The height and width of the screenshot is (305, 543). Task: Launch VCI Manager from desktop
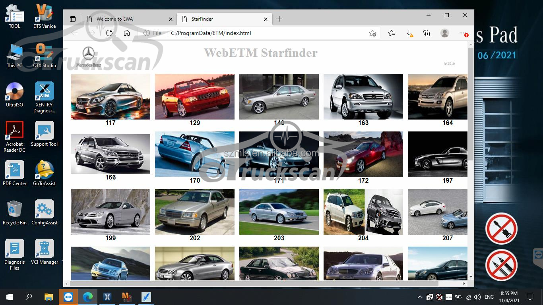45,252
